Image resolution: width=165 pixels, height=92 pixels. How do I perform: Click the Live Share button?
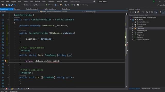(x=161, y=5)
